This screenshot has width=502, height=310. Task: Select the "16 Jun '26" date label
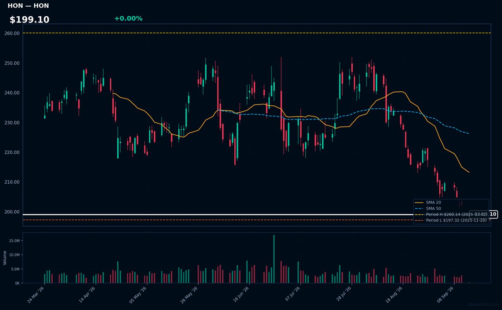point(240,295)
